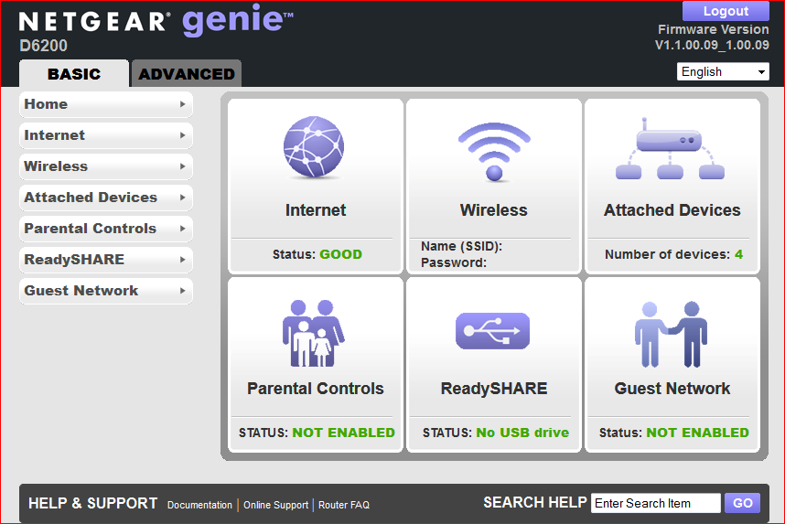785x524 pixels.
Task: Click Guest Network Status: NOT ENABLED
Action: click(674, 433)
